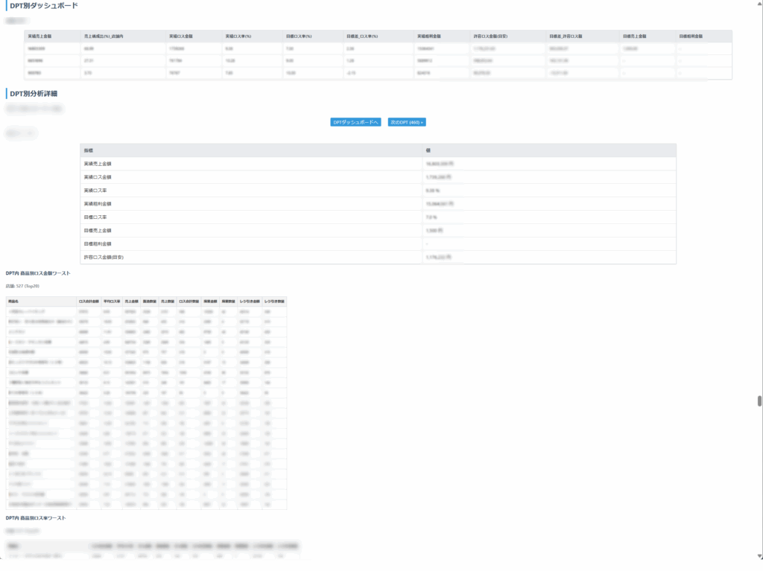The height and width of the screenshot is (571, 763).
Task: Click the DPT別ダッシュボード section heading
Action: 43,6
